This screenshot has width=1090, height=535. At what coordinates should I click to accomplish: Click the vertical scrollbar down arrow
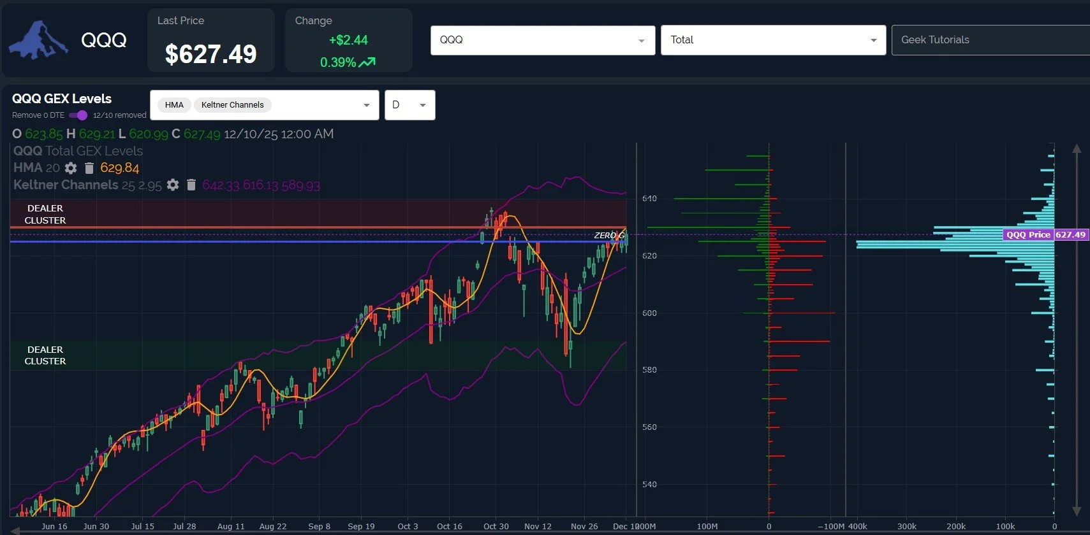1077,511
